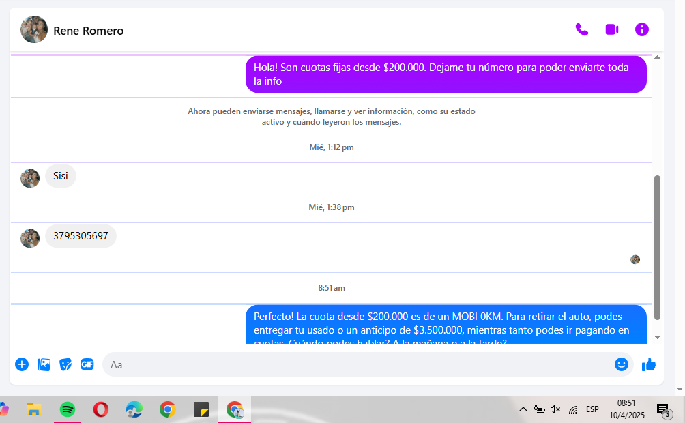The image size is (685, 423).
Task: Open more actions plus button
Action: tap(22, 364)
